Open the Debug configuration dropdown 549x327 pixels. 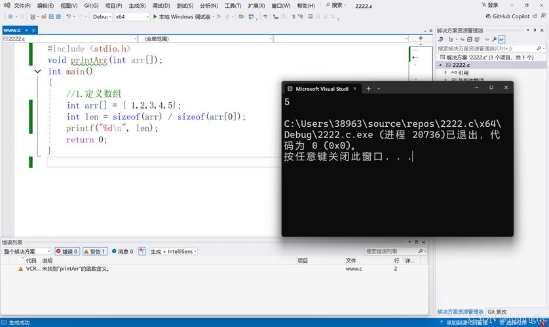102,16
